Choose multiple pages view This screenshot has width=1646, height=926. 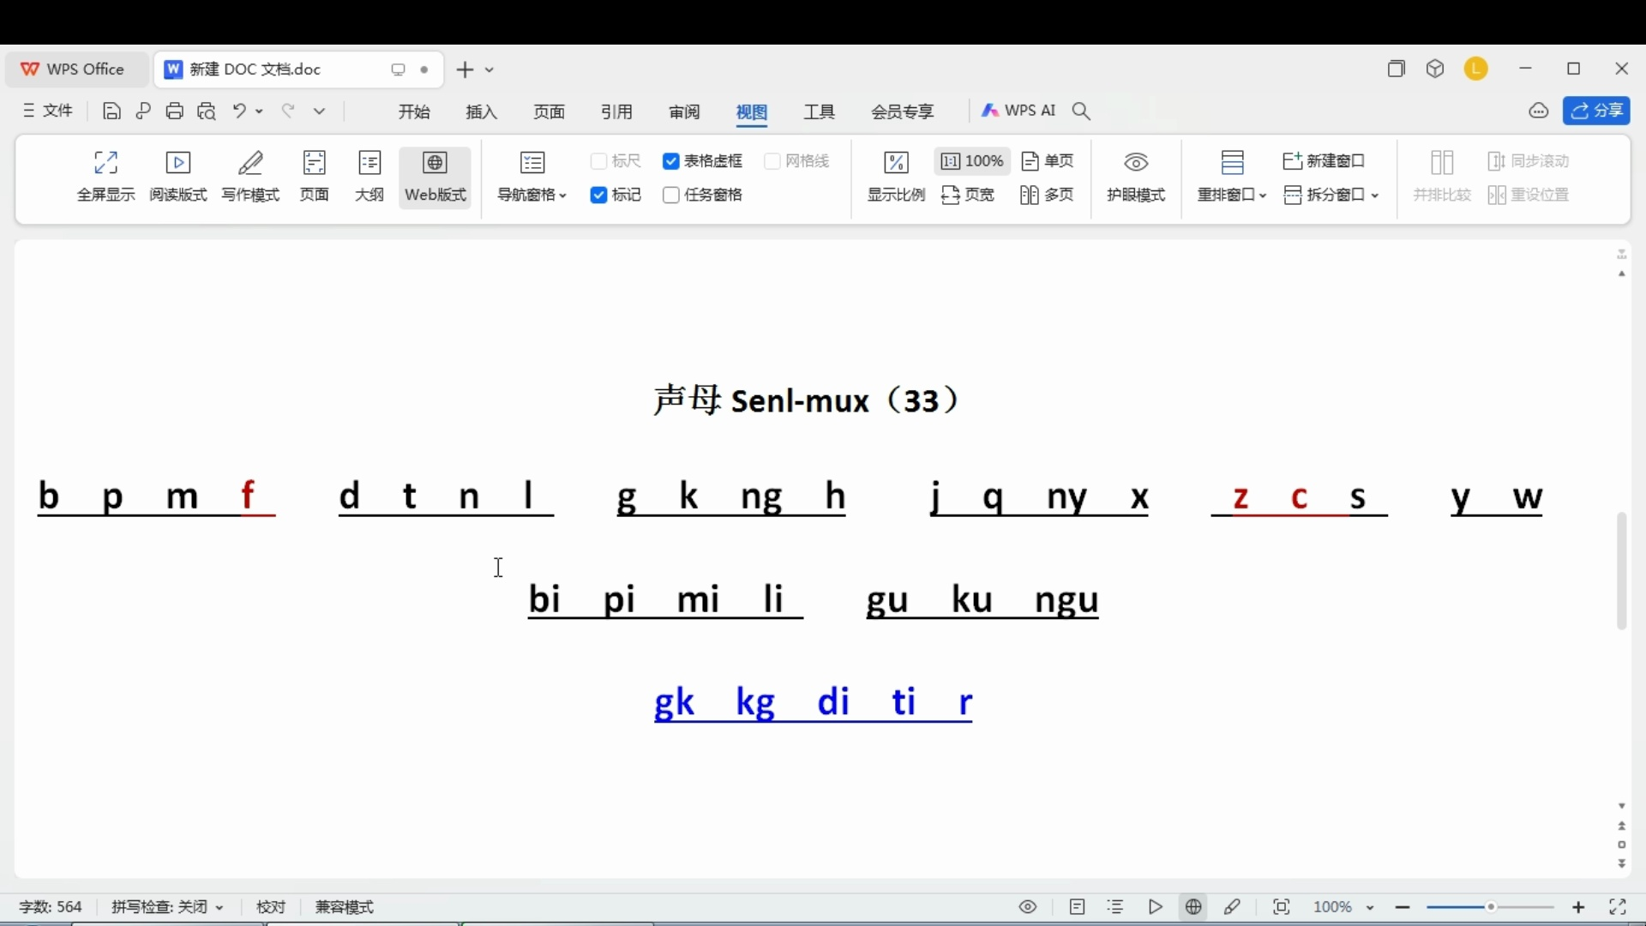[x=1048, y=195]
